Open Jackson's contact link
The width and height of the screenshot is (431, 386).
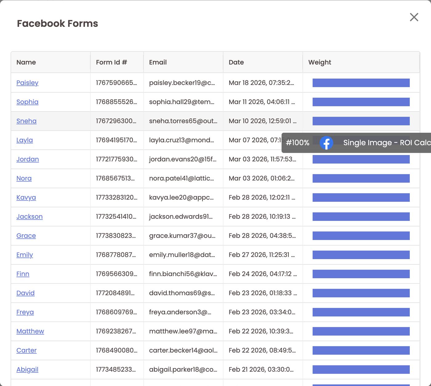tap(30, 217)
